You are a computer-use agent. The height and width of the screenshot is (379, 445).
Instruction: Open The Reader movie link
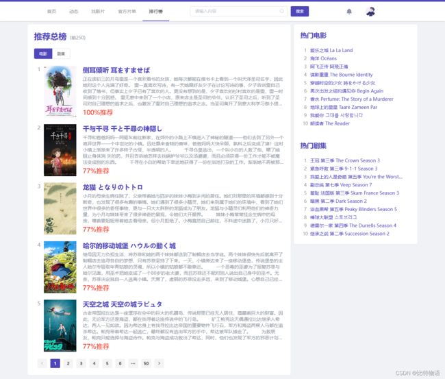330,123
